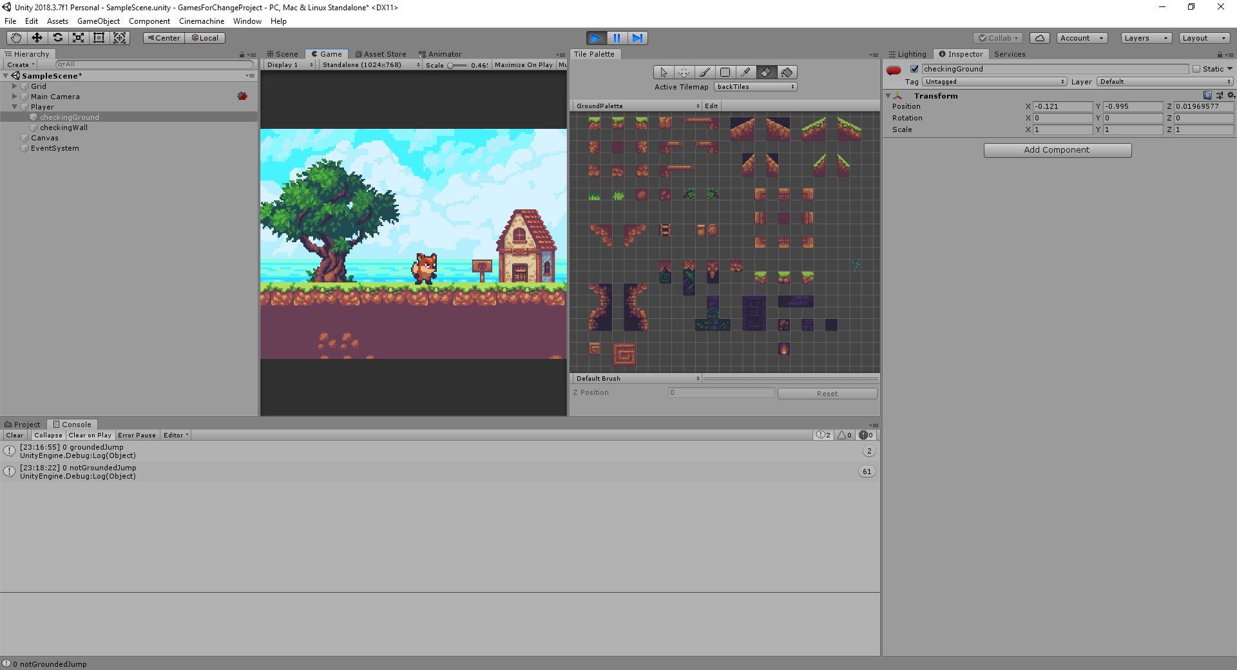Viewport: 1237px width, 670px height.
Task: Toggle Error Pause in Console
Action: point(137,435)
